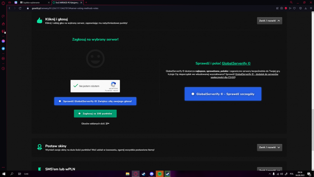Toggle the Nie jestem robotem reCAPTCHA checkbox
The width and height of the screenshot is (314, 177).
76,86
